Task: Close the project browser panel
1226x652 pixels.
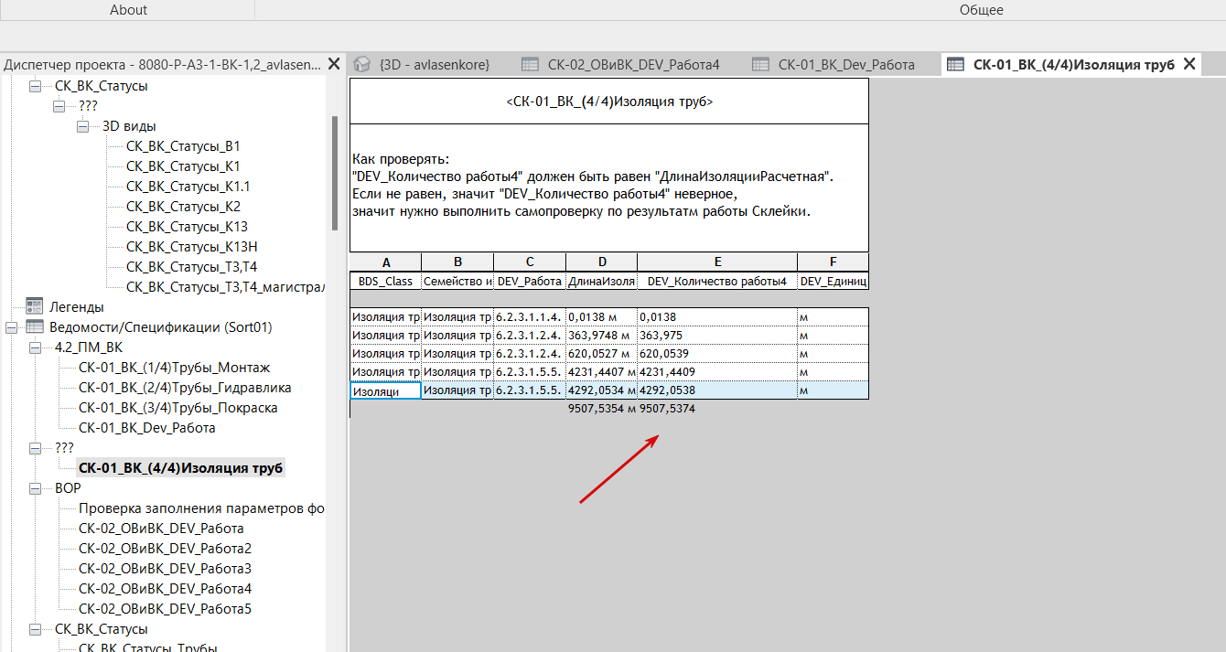Action: coord(334,64)
